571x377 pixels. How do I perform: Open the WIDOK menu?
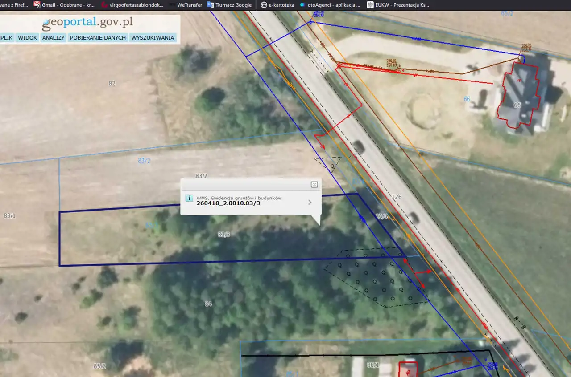27,38
